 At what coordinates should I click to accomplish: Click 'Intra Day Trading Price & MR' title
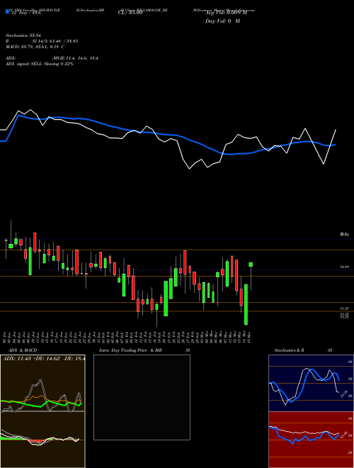[130, 350]
